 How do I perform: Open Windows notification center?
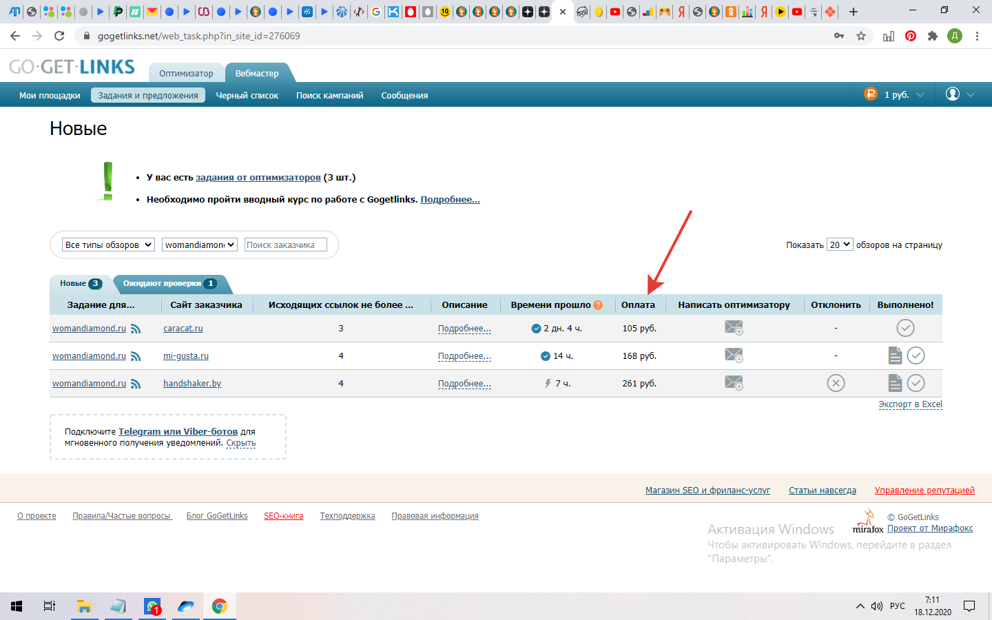pyautogui.click(x=969, y=606)
